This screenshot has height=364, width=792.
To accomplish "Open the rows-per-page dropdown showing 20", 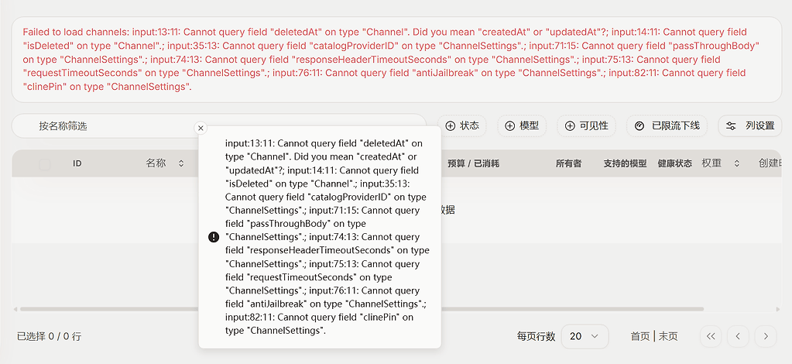I will tap(585, 336).
